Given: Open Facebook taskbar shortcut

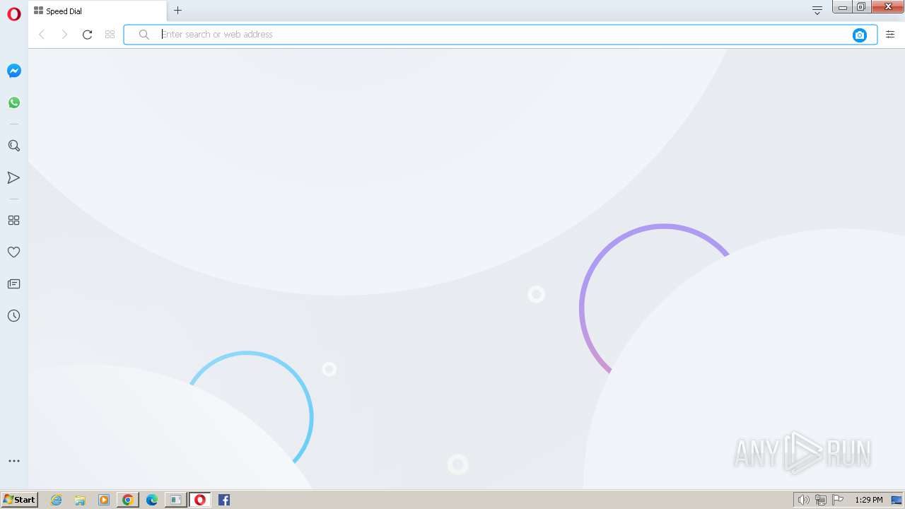Looking at the screenshot, I should 224,500.
